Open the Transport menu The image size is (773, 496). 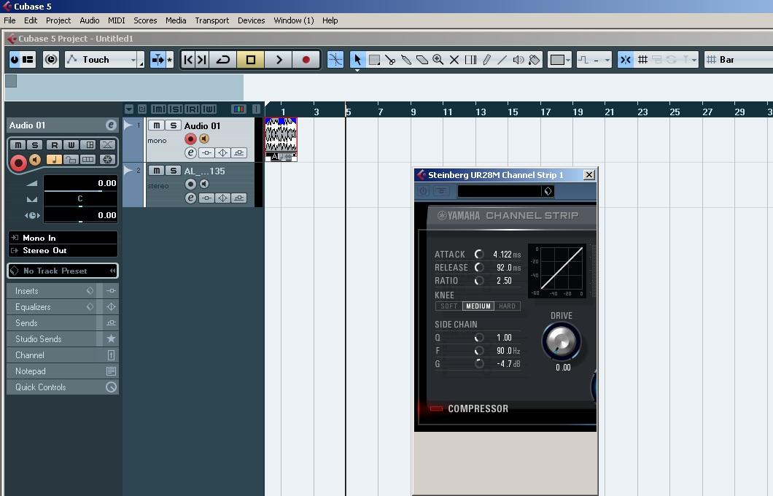pyautogui.click(x=212, y=20)
